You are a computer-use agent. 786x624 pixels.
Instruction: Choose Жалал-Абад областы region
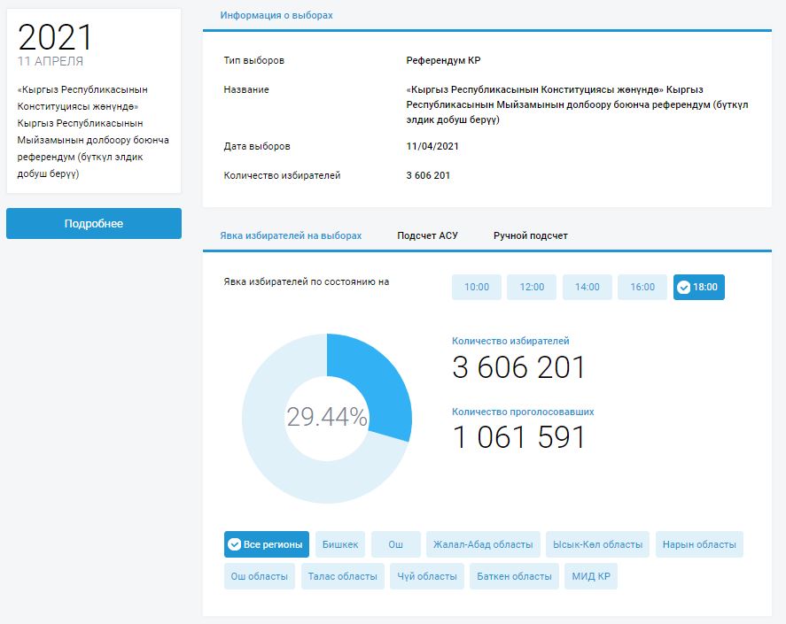(482, 544)
